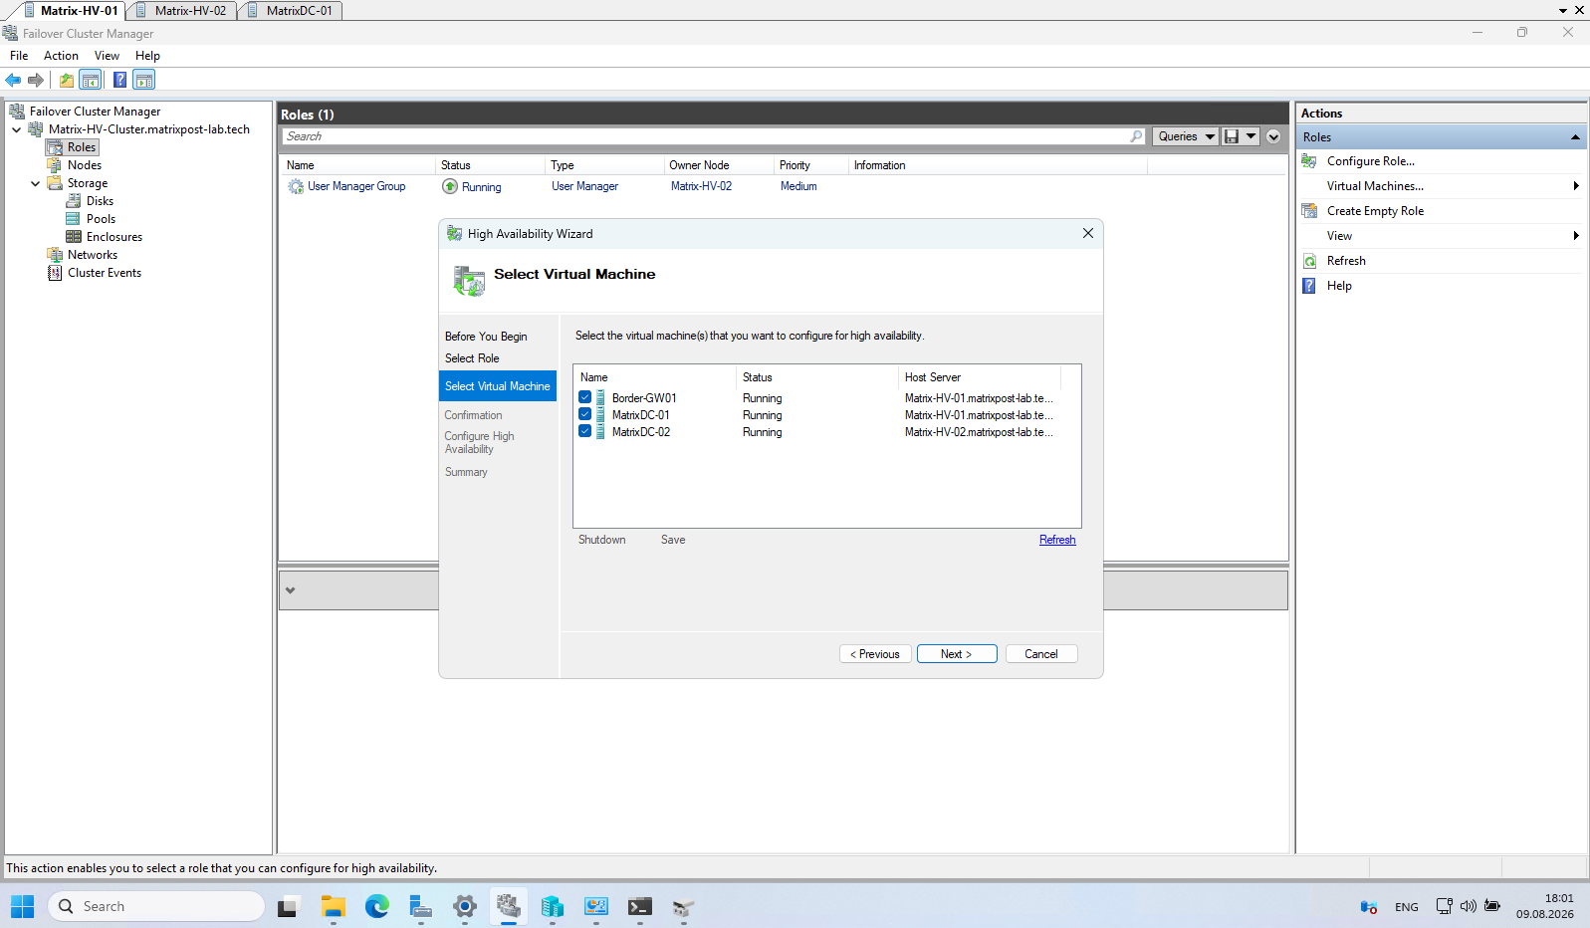Open File Explorer from the taskbar
The height and width of the screenshot is (928, 1590).
click(333, 906)
